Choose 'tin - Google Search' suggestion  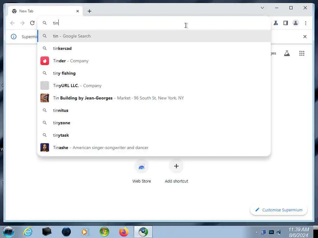point(154,36)
